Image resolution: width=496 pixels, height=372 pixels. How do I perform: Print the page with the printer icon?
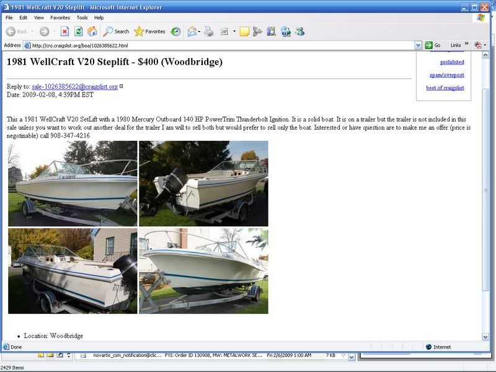click(208, 32)
